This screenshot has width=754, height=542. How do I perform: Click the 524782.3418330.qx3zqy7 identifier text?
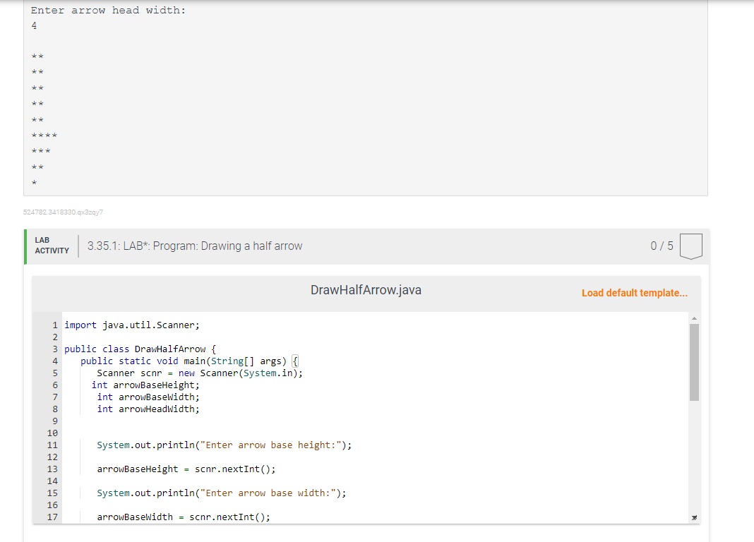coord(63,212)
